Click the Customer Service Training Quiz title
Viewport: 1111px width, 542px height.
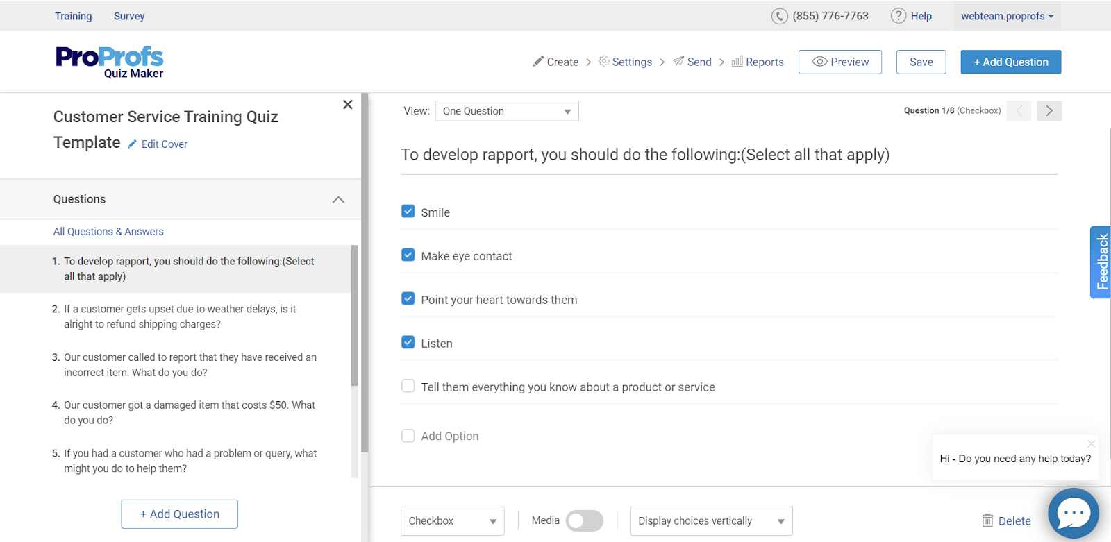pyautogui.click(x=165, y=130)
